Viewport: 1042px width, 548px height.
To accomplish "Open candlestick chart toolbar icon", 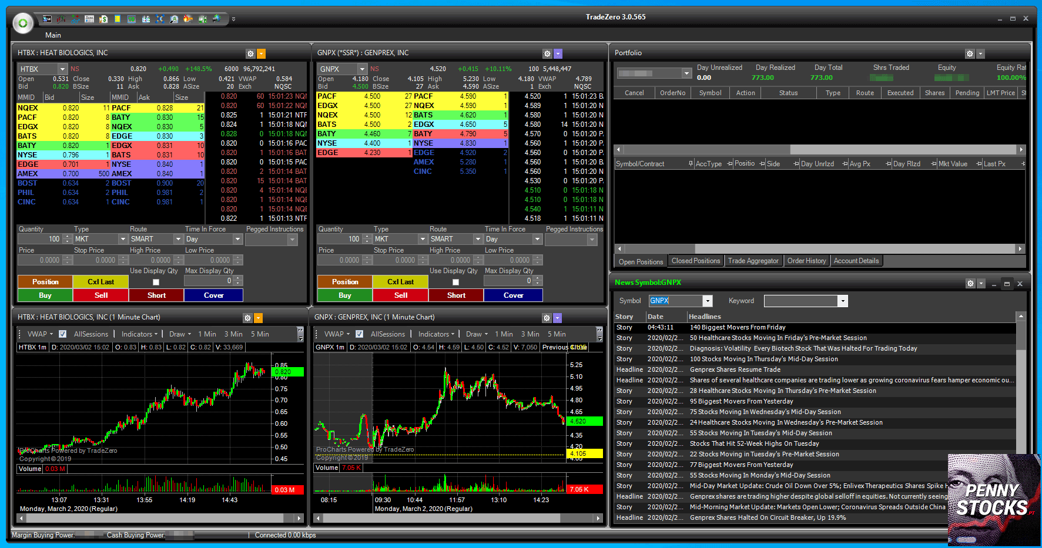I will pos(61,19).
